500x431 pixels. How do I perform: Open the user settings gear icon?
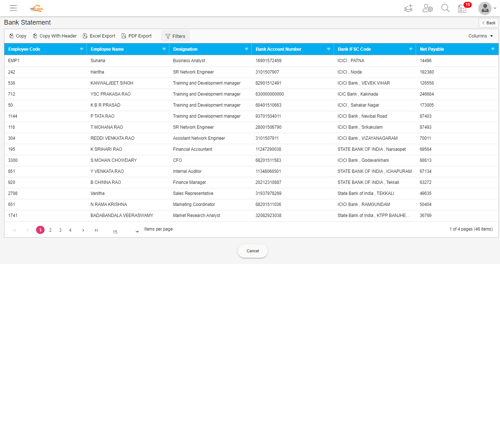tap(427, 8)
